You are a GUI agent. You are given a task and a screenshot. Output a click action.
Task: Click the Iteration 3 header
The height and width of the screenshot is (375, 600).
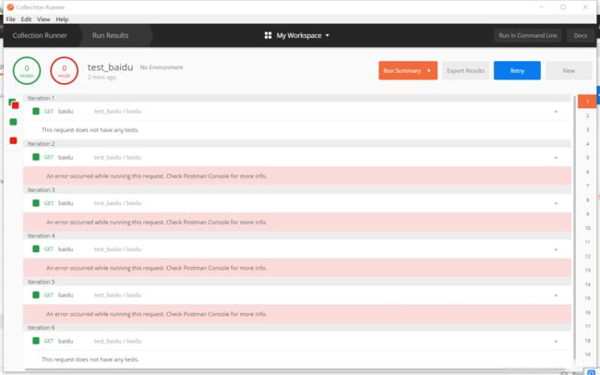click(x=297, y=189)
